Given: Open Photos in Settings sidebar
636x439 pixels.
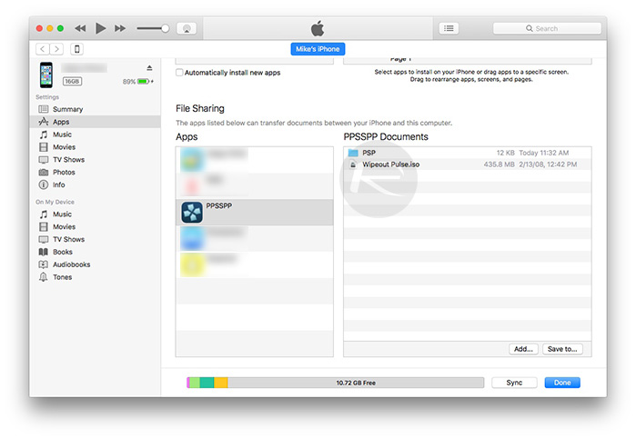Looking at the screenshot, I should [x=64, y=172].
